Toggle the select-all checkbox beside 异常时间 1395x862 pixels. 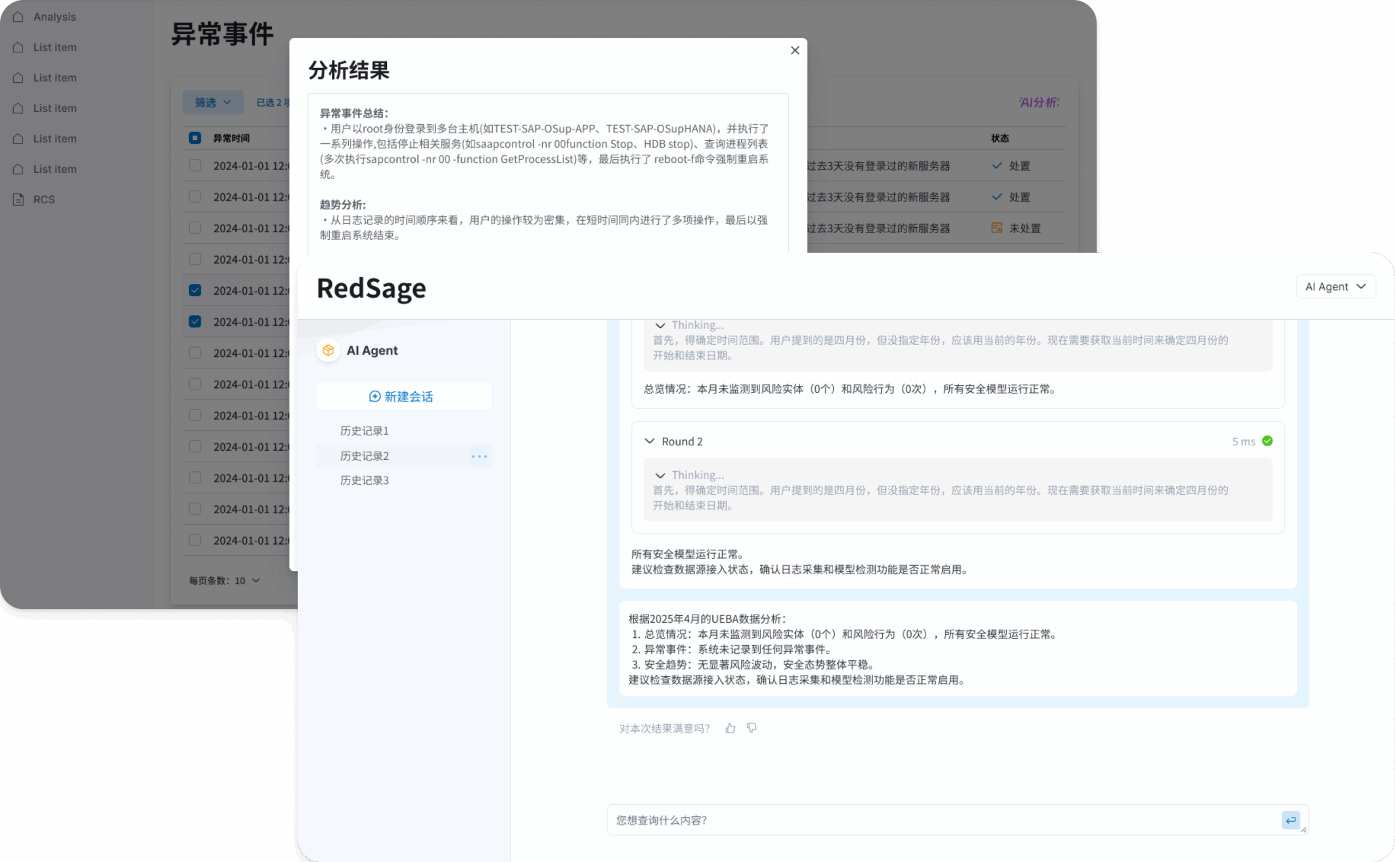195,138
